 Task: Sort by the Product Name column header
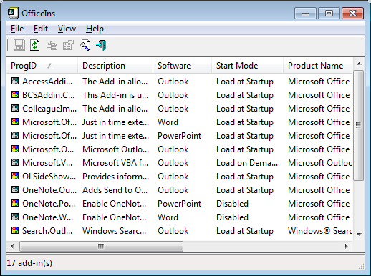point(318,66)
